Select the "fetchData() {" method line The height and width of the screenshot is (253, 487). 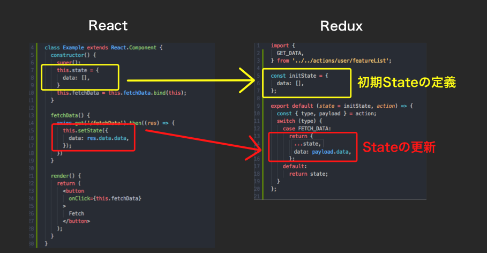pyautogui.click(x=70, y=115)
